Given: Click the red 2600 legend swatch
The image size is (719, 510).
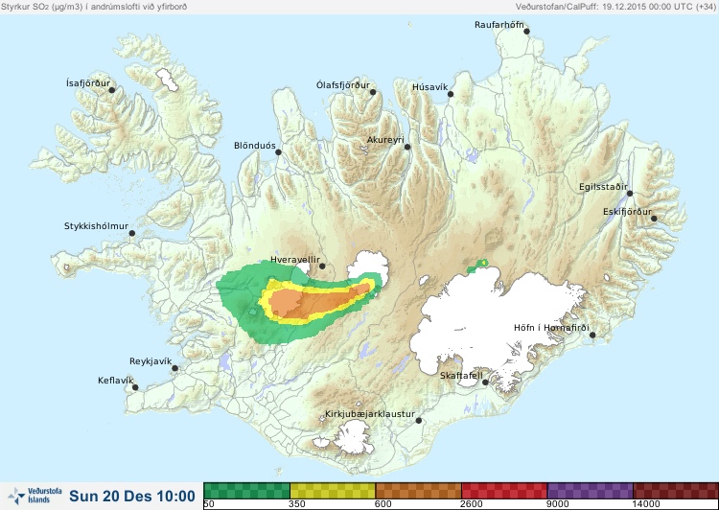Looking at the screenshot, I should pyautogui.click(x=504, y=491).
